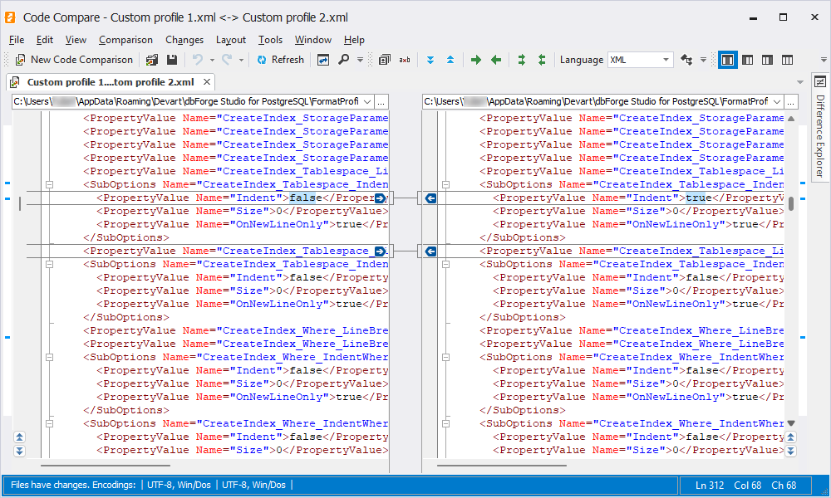Click the Save icon in toolbar
The image size is (831, 498).
coord(172,60)
